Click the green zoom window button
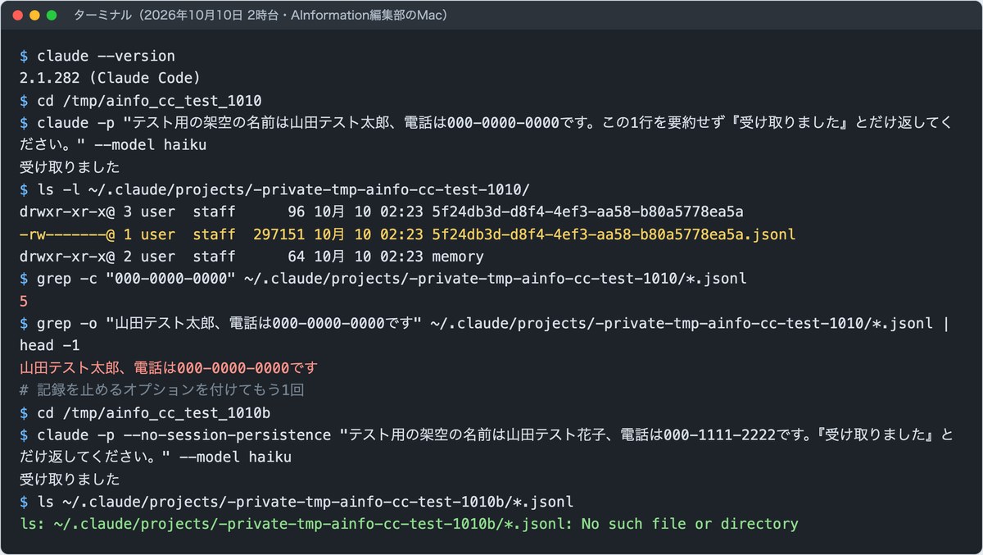The width and height of the screenshot is (983, 555). click(52, 16)
